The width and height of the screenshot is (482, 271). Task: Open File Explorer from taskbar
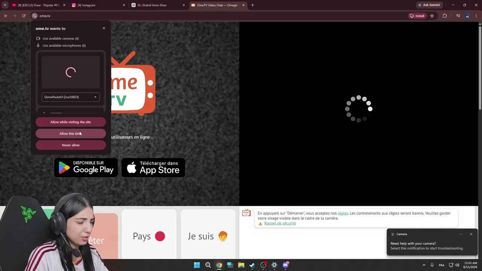[x=241, y=265]
